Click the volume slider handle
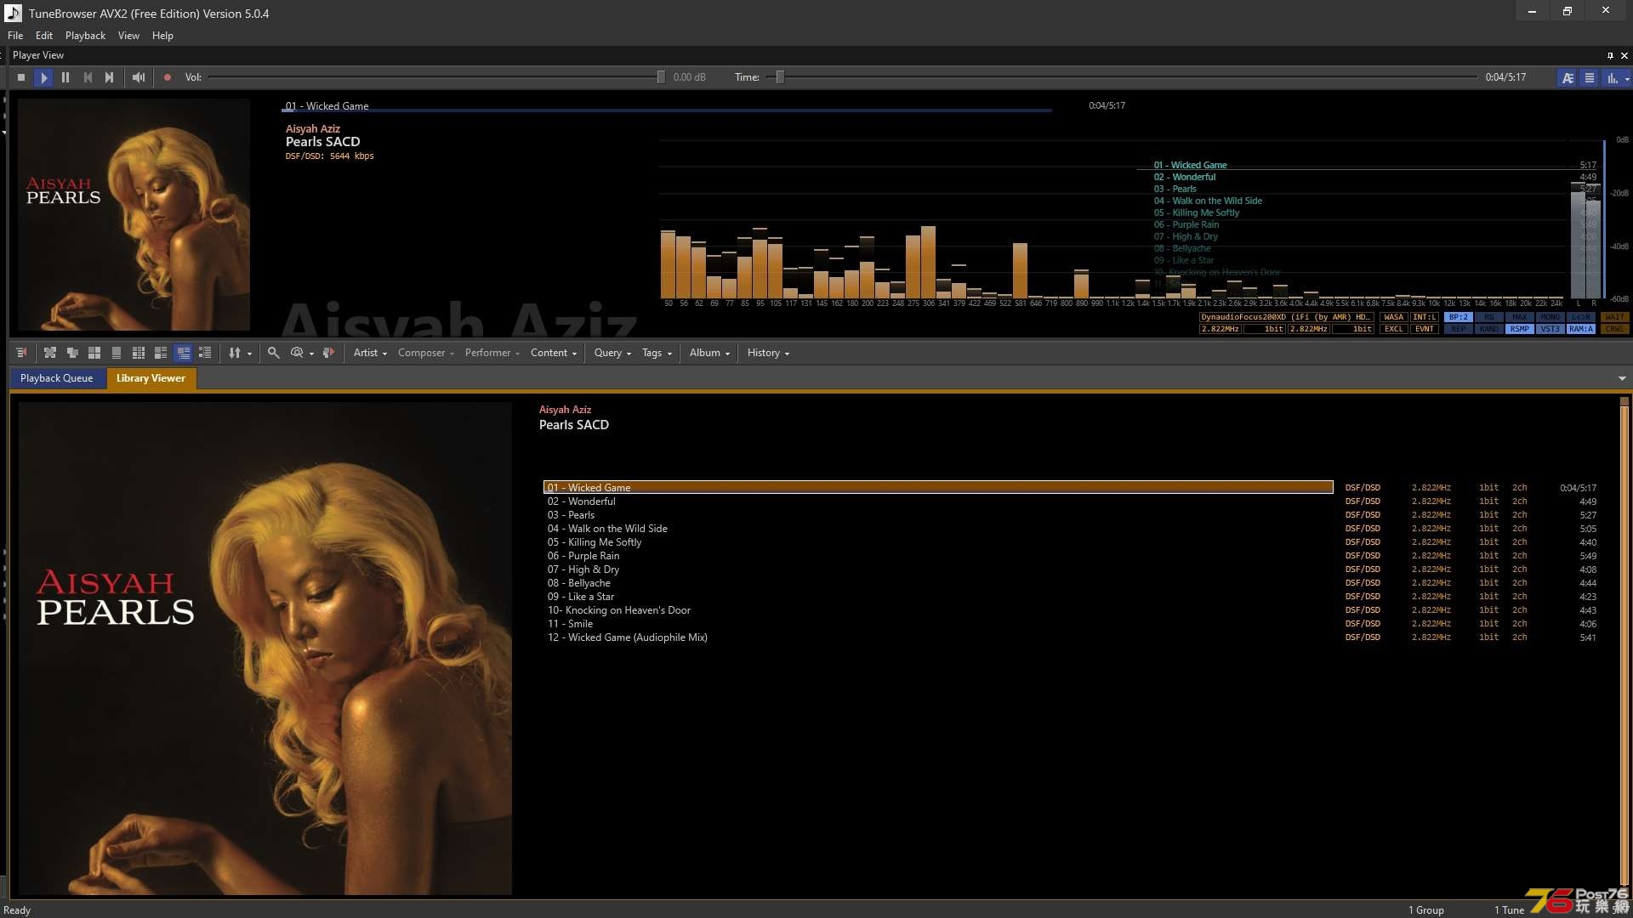The image size is (1633, 918). coord(661,77)
